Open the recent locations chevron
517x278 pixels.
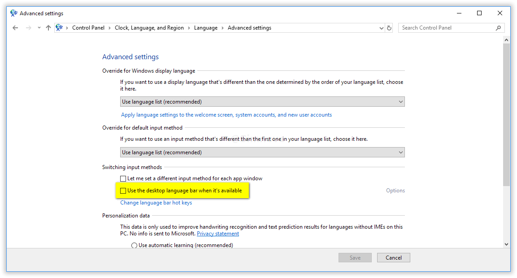point(39,28)
